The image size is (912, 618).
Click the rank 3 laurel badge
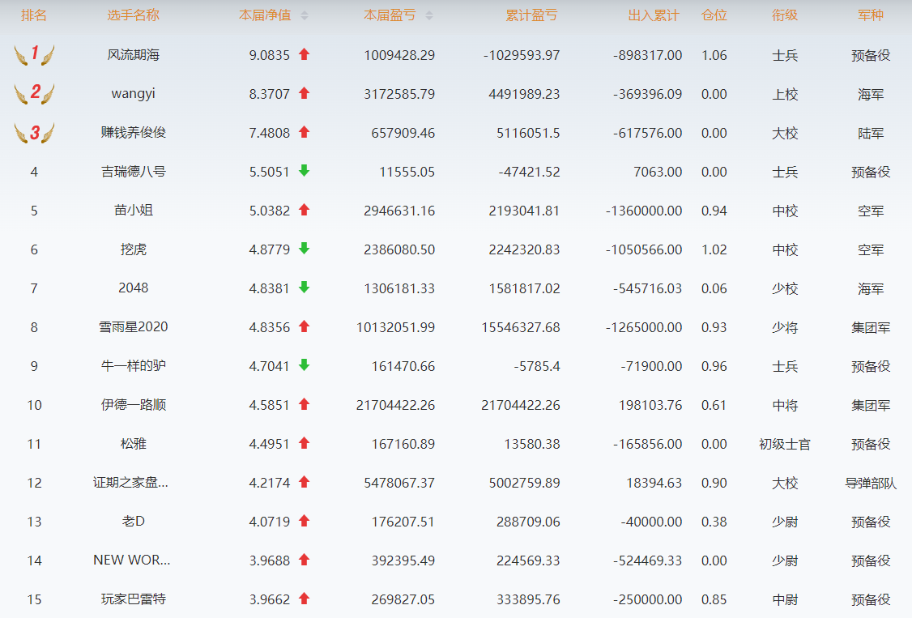pyautogui.click(x=34, y=133)
